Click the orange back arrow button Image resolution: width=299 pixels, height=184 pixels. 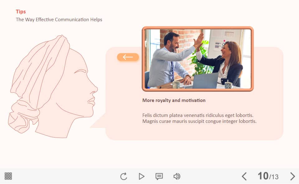(x=128, y=57)
